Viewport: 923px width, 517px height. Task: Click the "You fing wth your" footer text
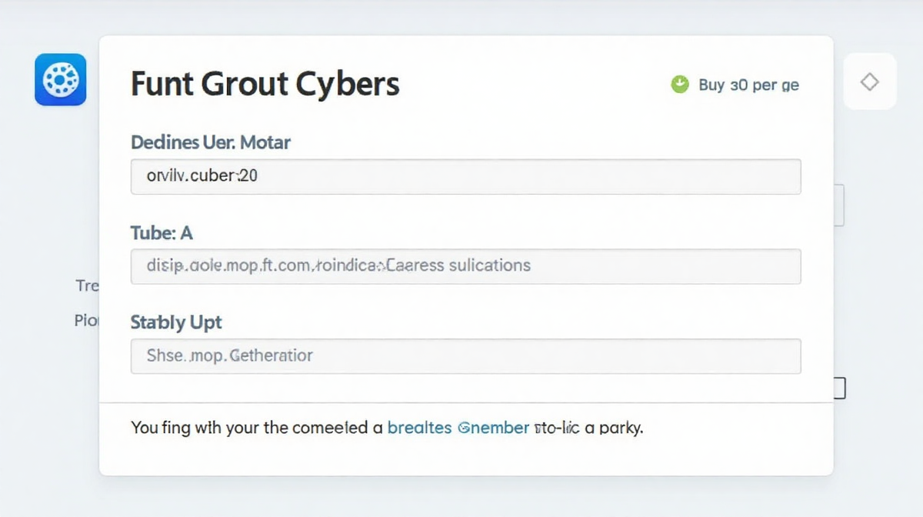click(x=195, y=427)
